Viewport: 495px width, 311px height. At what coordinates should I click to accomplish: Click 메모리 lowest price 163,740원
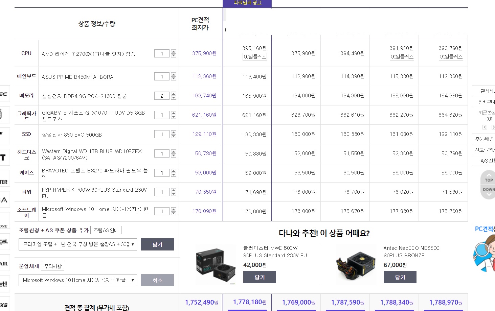(x=204, y=96)
